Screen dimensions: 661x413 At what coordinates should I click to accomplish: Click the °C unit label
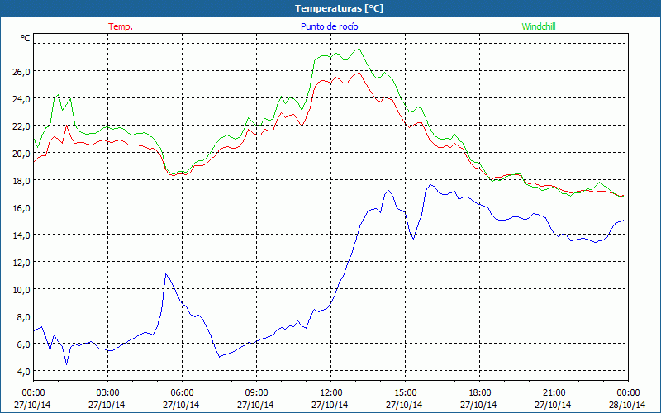coord(26,38)
